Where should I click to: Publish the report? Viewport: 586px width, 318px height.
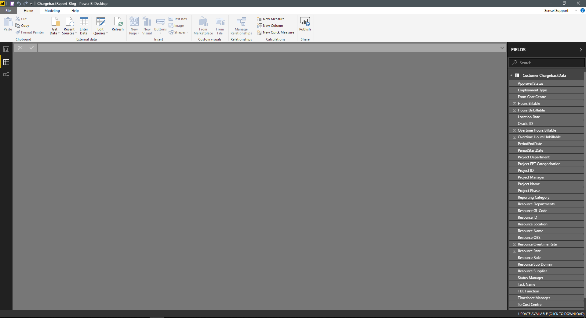click(x=305, y=24)
